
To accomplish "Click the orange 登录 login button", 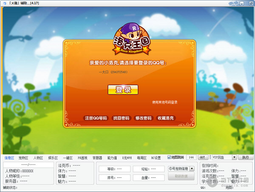I will (123, 89).
